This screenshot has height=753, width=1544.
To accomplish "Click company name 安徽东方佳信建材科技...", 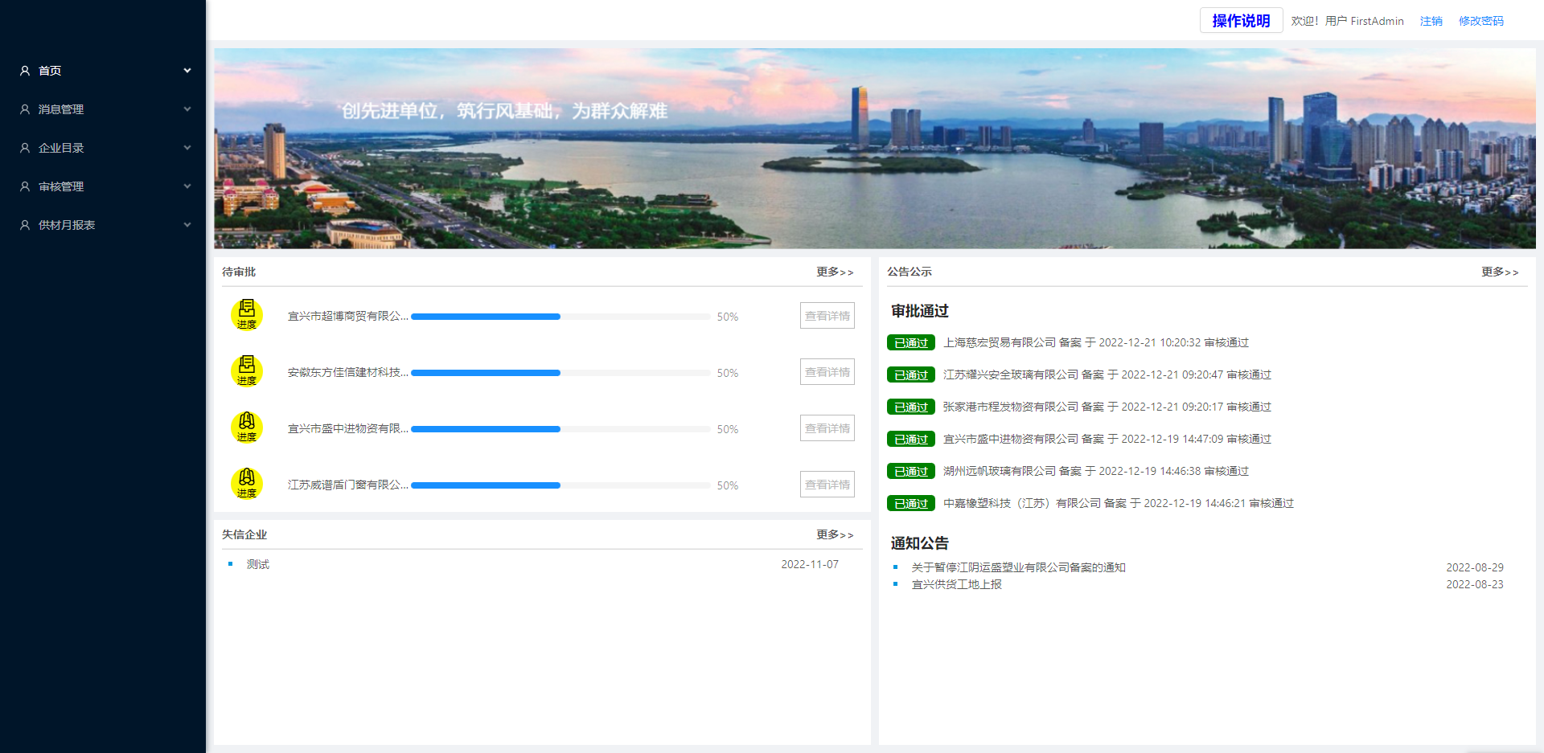I will click(x=347, y=372).
